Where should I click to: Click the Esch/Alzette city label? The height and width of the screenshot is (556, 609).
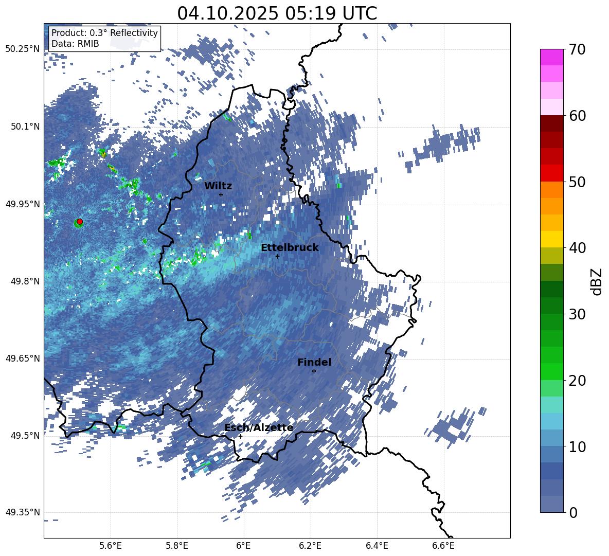pos(259,427)
